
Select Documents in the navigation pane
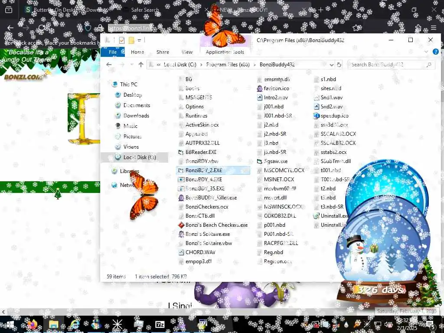pos(137,105)
